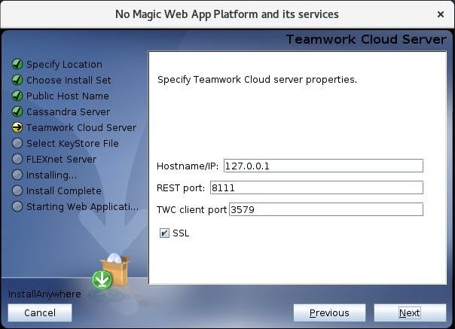Click the Select KeyStore File step label

[x=72, y=143]
